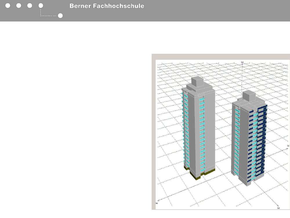Image resolution: width=290 pixels, height=218 pixels.
Task: Click the olive base of the left tower
Action: coord(200,173)
